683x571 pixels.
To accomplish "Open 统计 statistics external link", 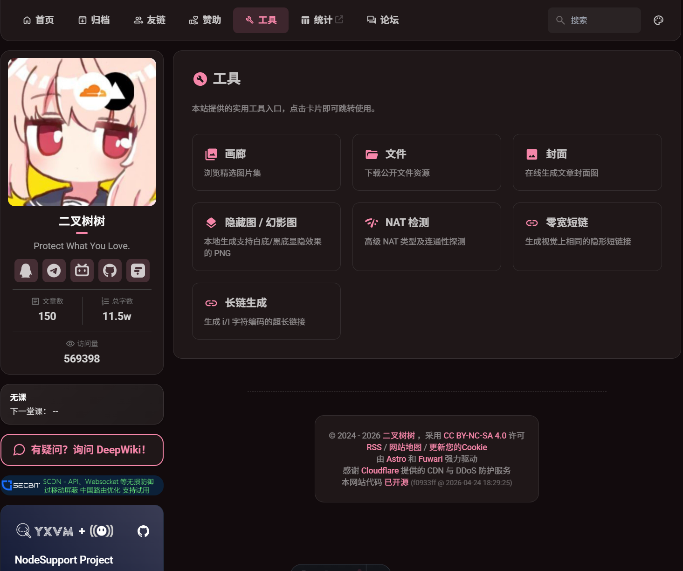I will tap(322, 20).
